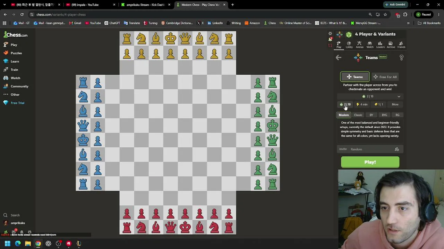Switch to the Arenas tab
The height and width of the screenshot is (249, 444).
pyautogui.click(x=359, y=45)
